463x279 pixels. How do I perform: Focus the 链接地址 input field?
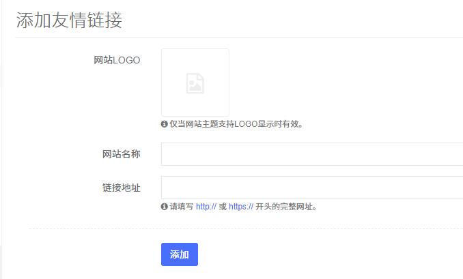pyautogui.click(x=311, y=188)
